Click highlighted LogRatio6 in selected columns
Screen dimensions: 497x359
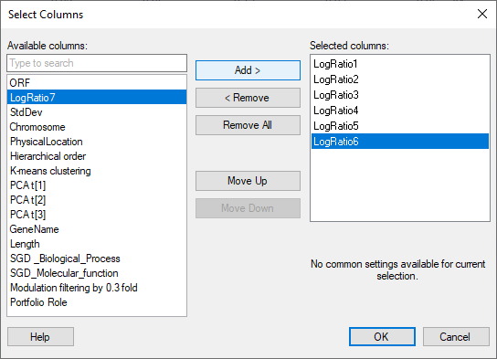click(x=400, y=142)
